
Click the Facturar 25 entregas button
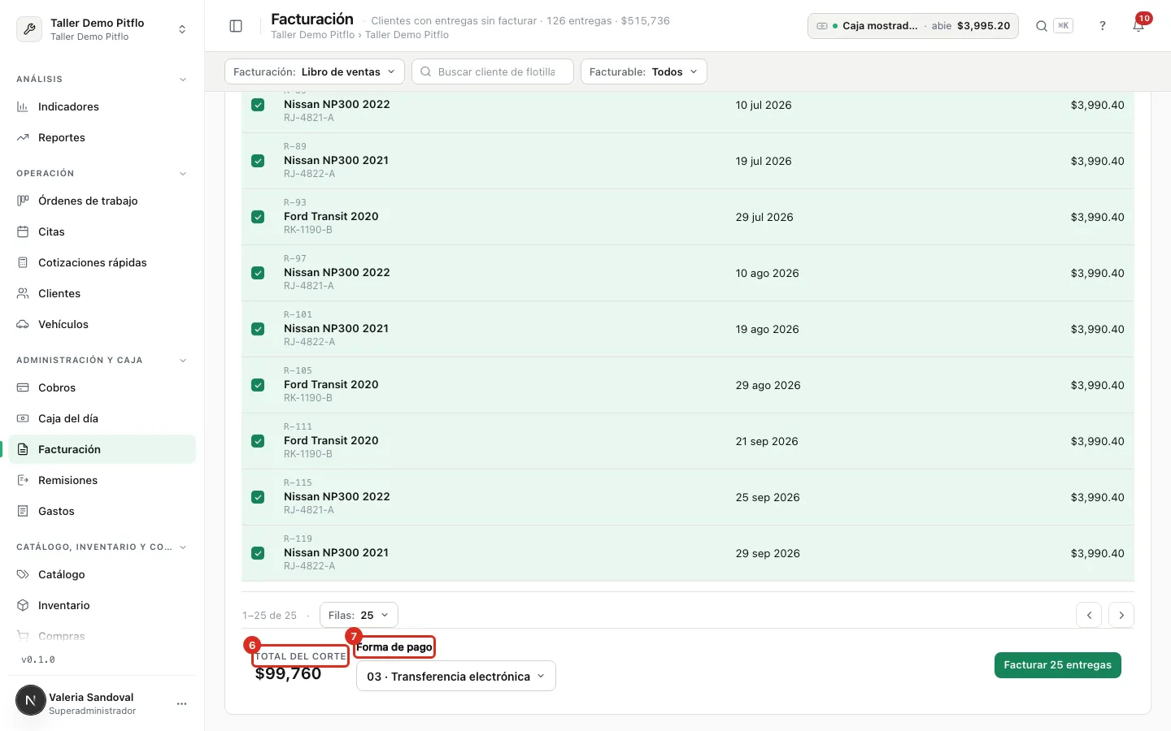click(x=1057, y=664)
